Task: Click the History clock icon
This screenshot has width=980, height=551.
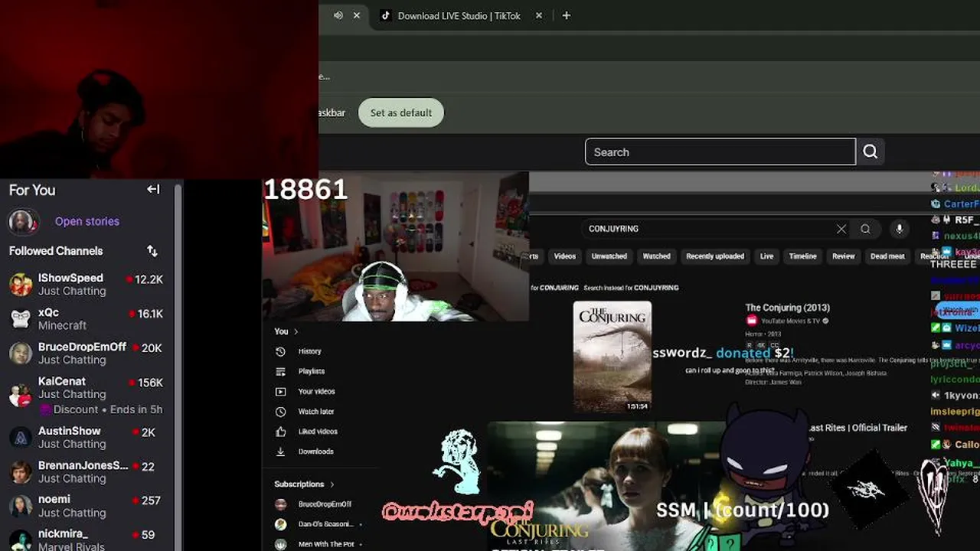Action: [x=281, y=351]
